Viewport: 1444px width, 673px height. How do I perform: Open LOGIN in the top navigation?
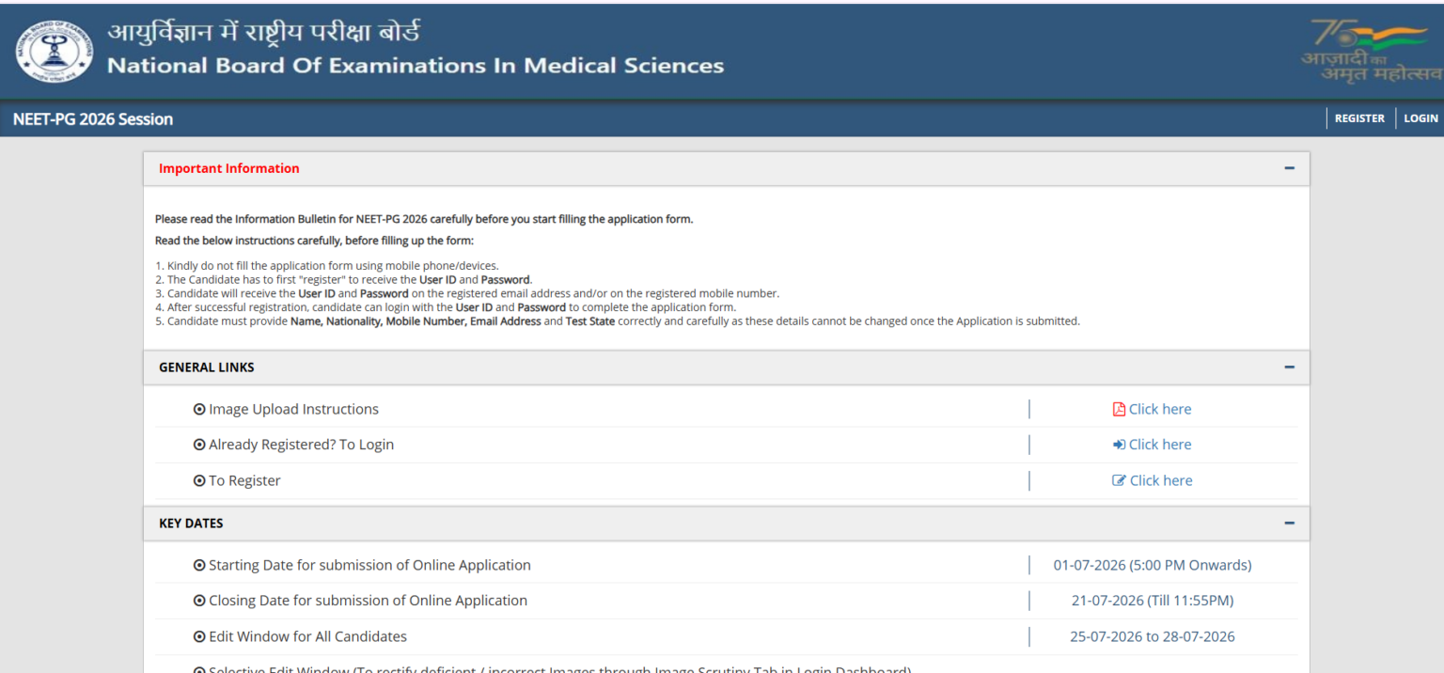click(x=1420, y=118)
